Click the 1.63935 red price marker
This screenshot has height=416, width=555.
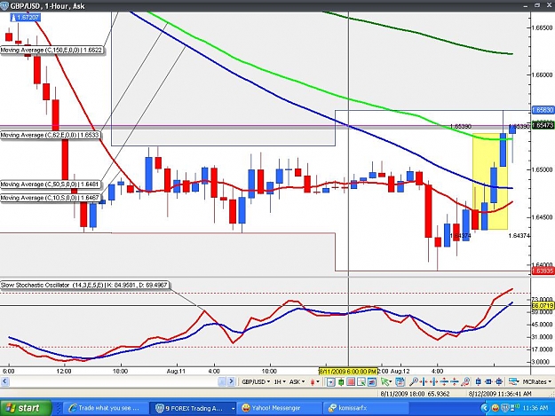543,271
